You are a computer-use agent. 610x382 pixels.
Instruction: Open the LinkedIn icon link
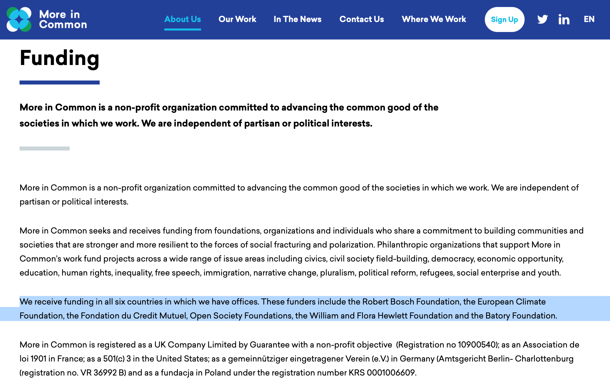[564, 19]
